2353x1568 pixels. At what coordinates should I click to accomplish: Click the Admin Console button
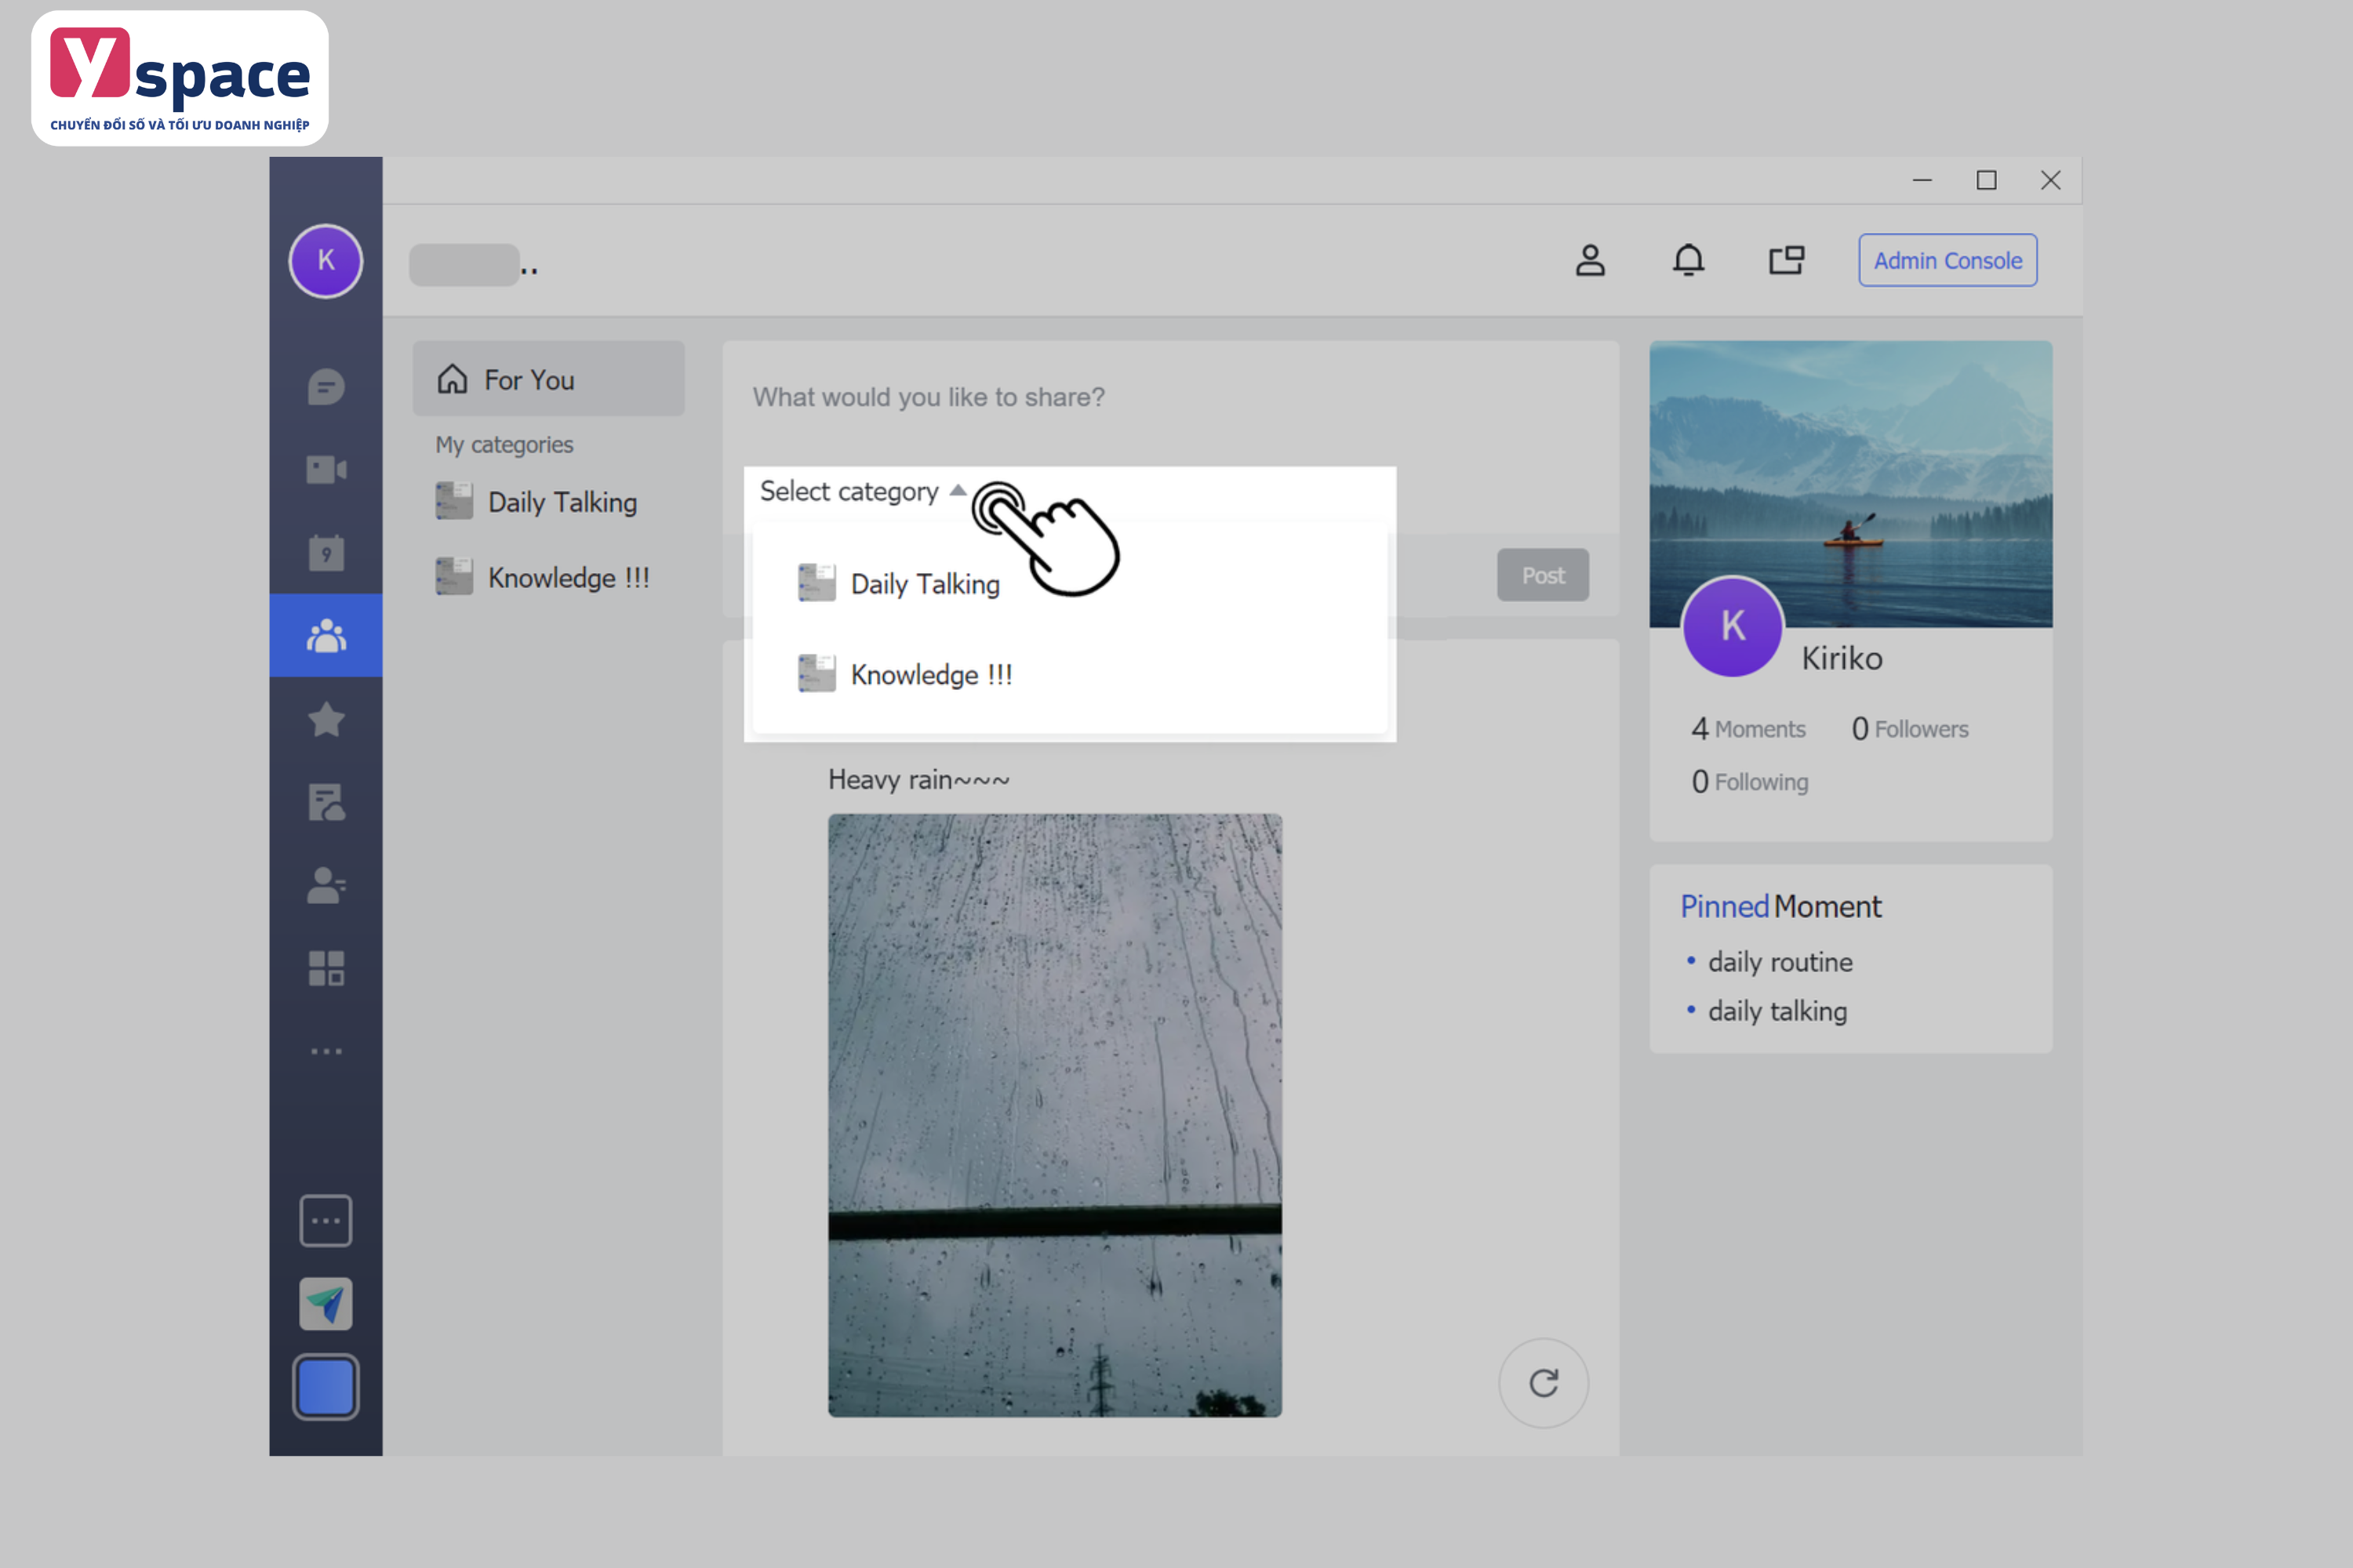point(1947,260)
